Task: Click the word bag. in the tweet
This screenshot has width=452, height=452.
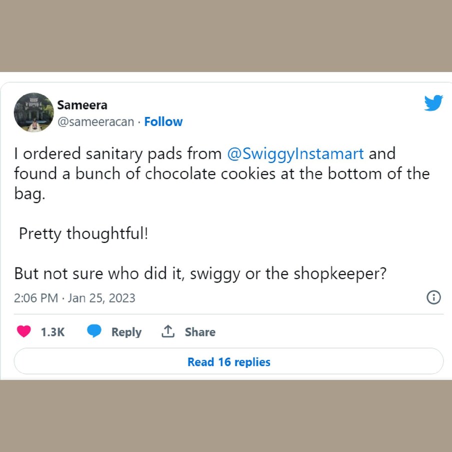Action: pyautogui.click(x=29, y=194)
